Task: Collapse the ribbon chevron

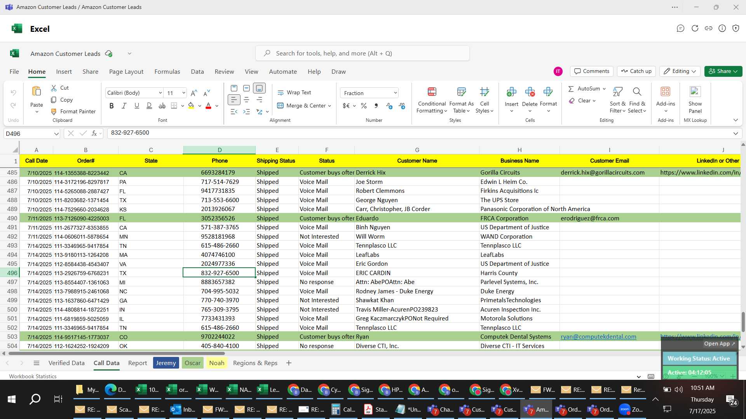Action: (736, 120)
